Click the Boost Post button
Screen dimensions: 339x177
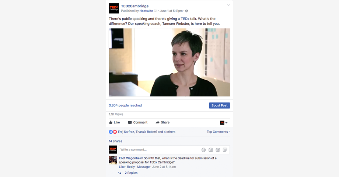coord(220,105)
